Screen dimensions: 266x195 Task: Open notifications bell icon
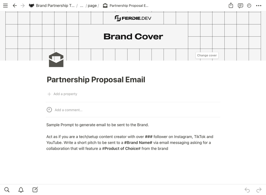point(21,190)
